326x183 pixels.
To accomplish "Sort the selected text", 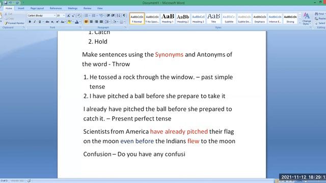I will coord(118,16).
